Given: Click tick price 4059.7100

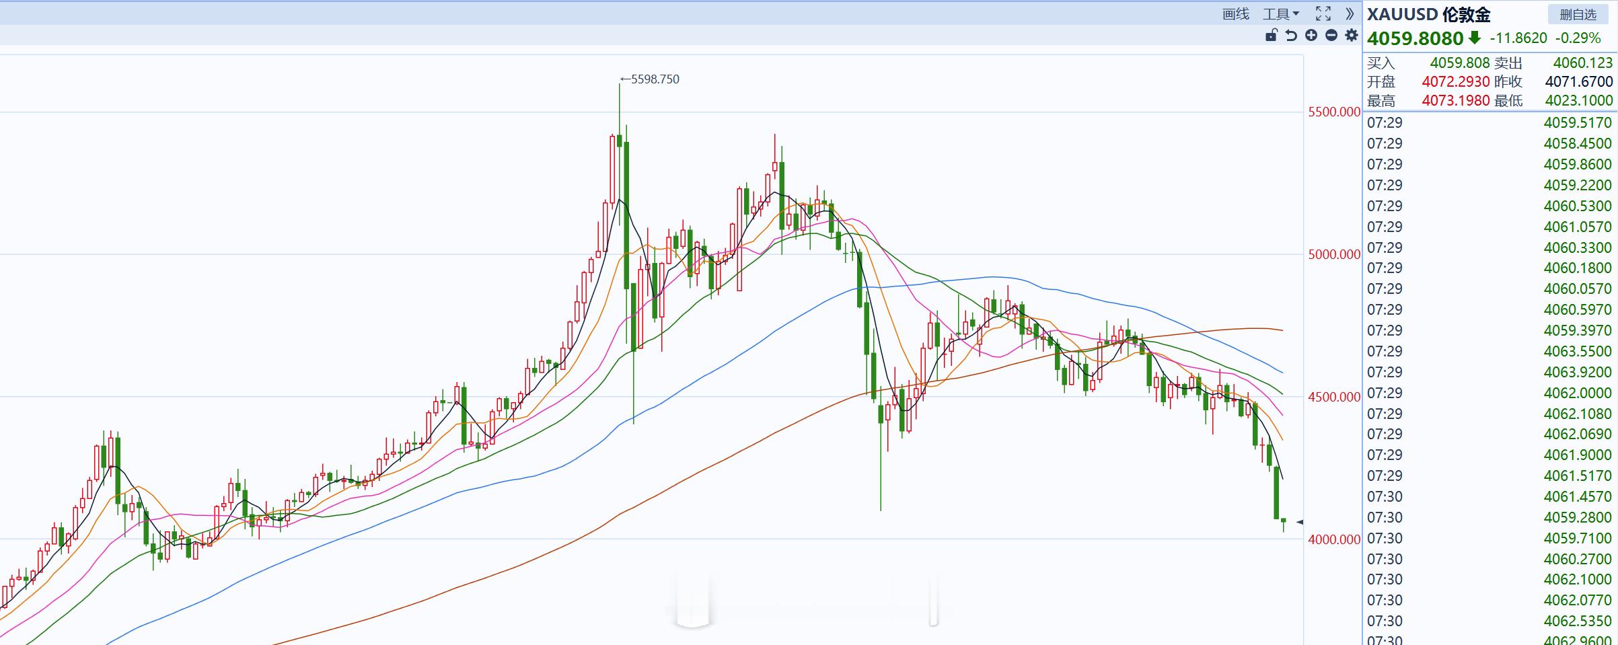Looking at the screenshot, I should pyautogui.click(x=1578, y=539).
